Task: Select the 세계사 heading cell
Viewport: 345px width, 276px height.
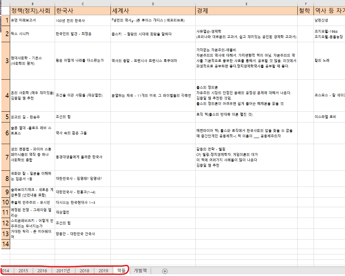Action: point(153,11)
